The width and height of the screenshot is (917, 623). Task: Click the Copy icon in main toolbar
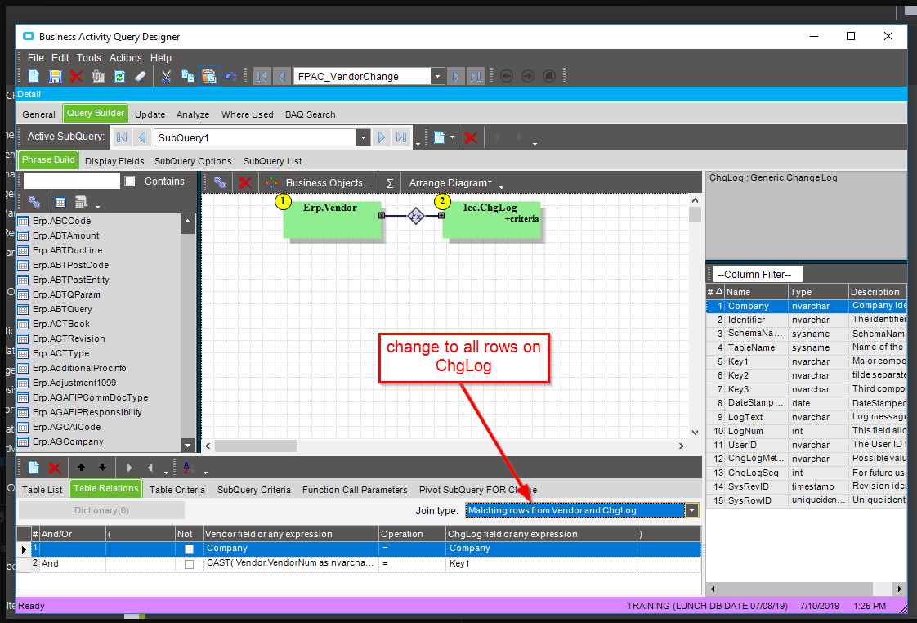188,76
